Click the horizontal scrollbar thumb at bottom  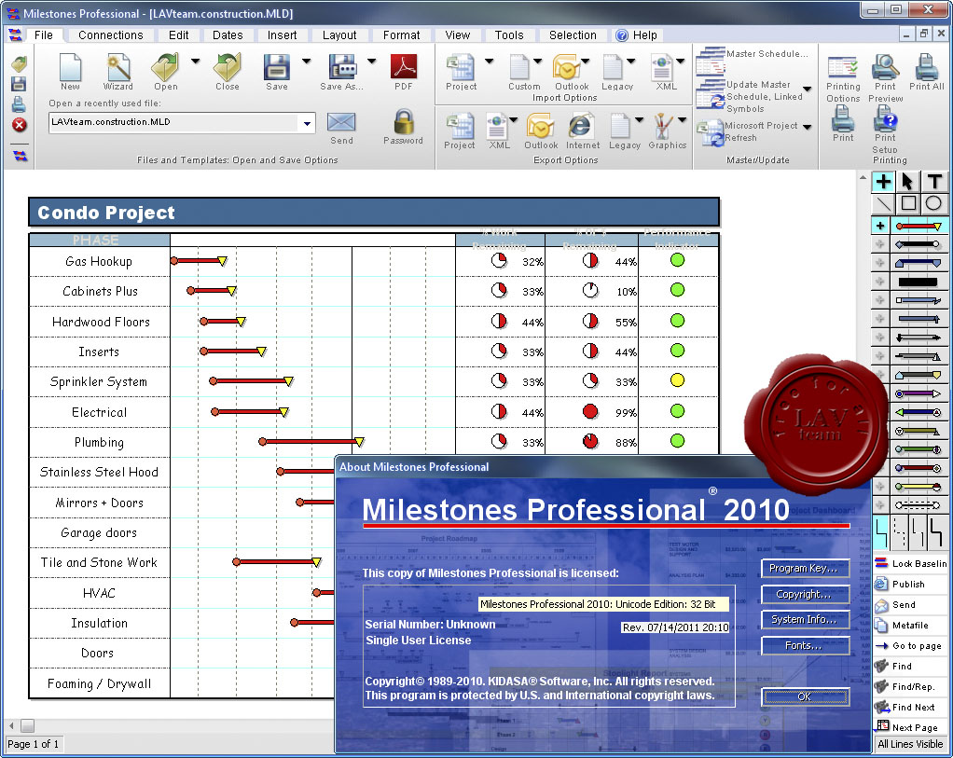(27, 725)
